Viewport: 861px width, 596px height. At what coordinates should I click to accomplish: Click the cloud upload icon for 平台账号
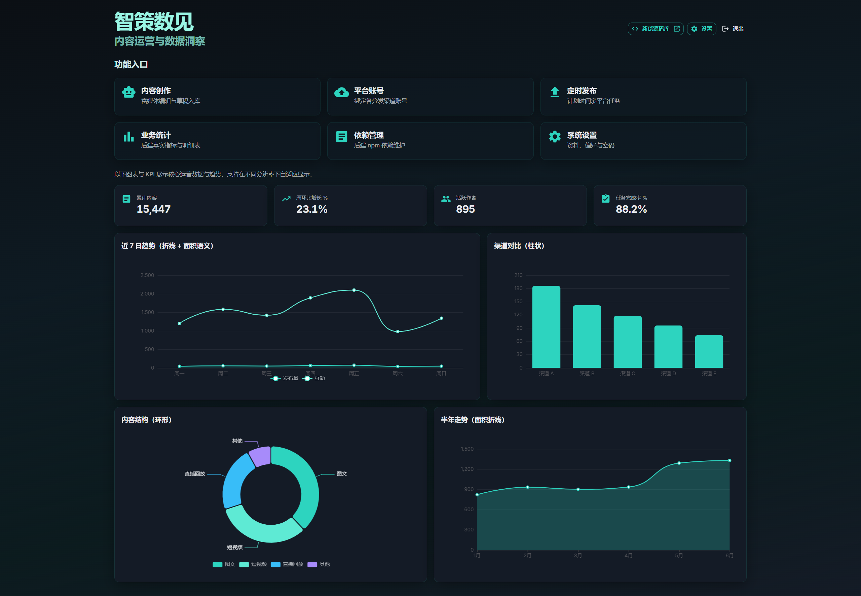341,92
